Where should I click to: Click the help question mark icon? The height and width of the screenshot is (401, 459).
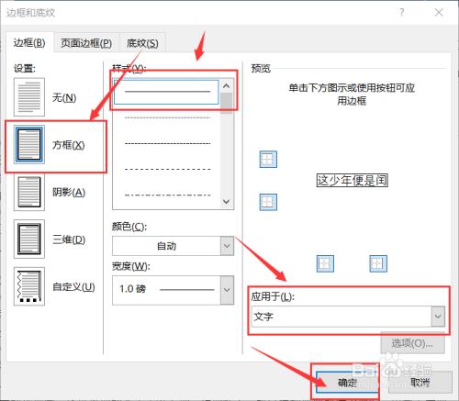[x=402, y=13]
